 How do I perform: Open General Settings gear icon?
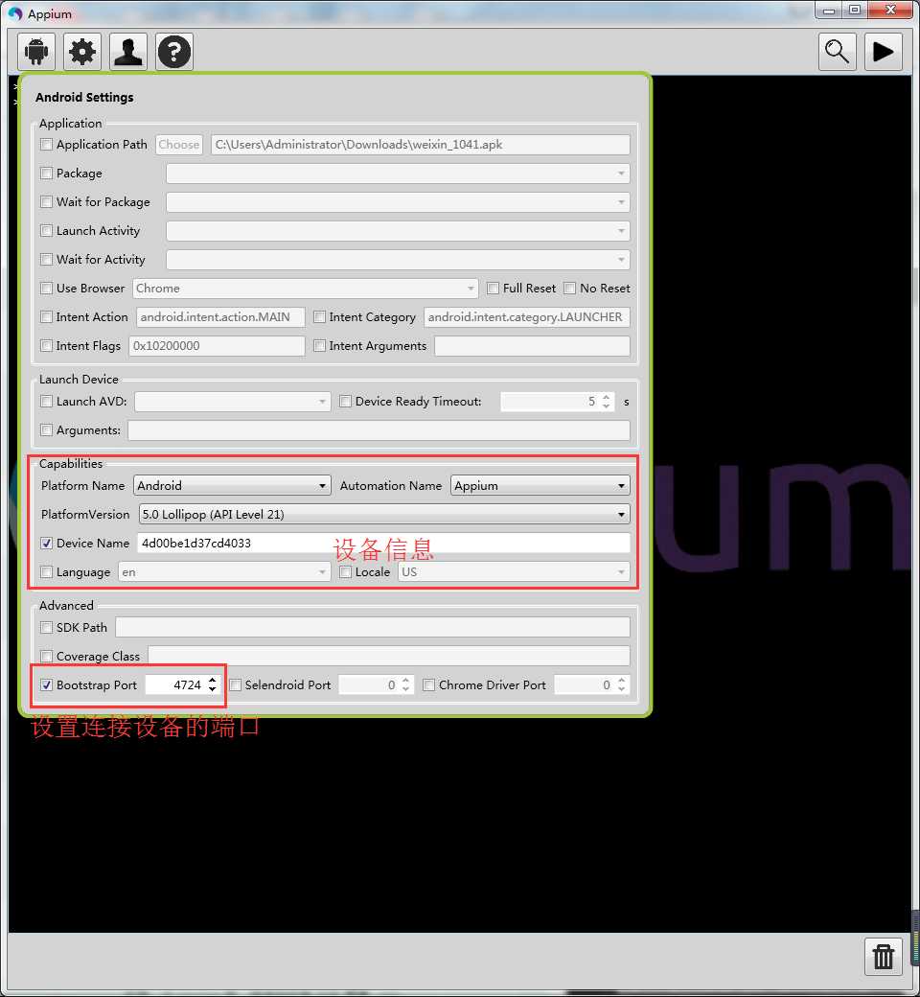(82, 52)
